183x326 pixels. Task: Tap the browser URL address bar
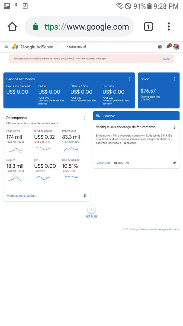(79, 27)
